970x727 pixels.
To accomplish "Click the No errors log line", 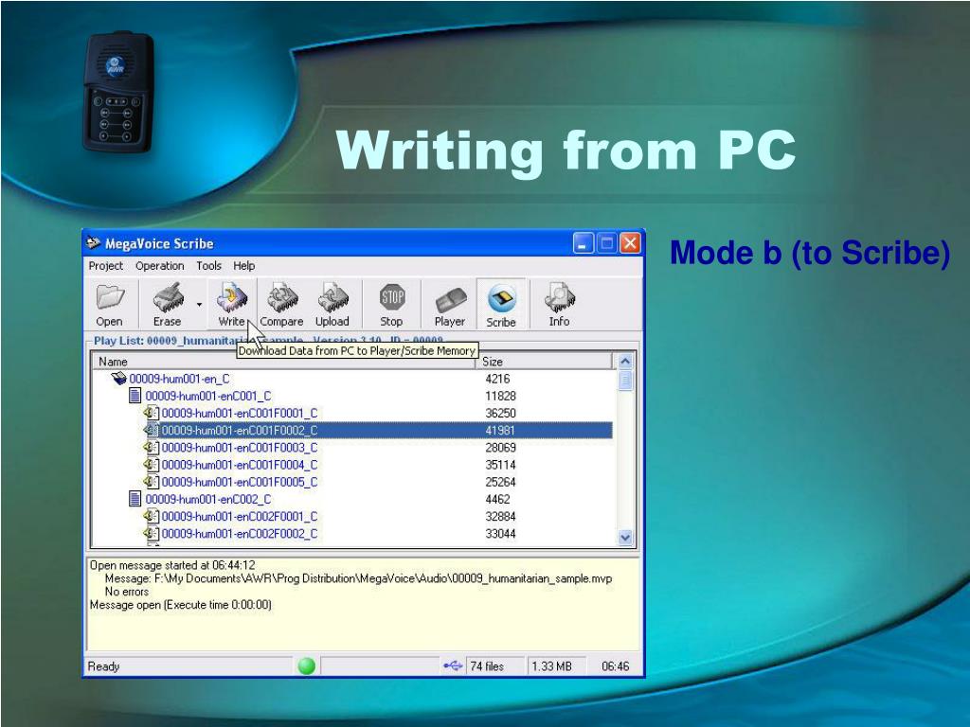I will tap(127, 592).
